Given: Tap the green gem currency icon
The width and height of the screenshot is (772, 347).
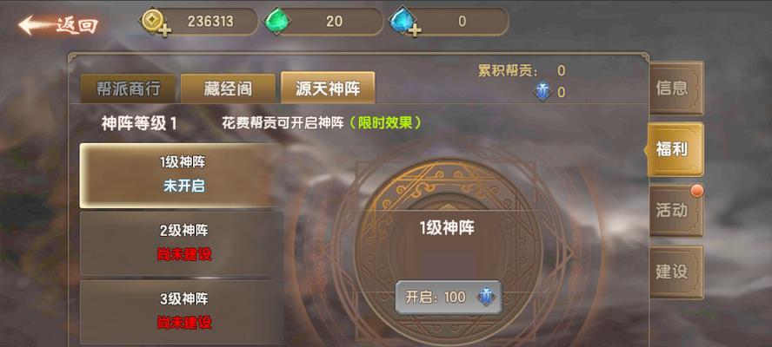Looking at the screenshot, I should pyautogui.click(x=278, y=22).
